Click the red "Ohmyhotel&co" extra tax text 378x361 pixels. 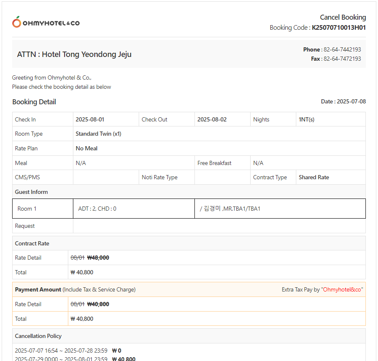pyautogui.click(x=342, y=289)
